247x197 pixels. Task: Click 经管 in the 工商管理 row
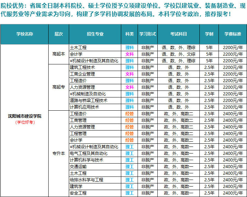[x=130, y=120]
